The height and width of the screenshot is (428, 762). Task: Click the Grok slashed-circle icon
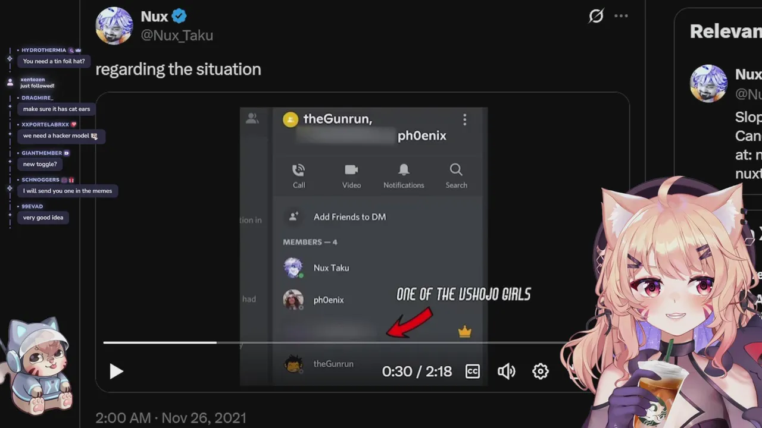pyautogui.click(x=596, y=16)
